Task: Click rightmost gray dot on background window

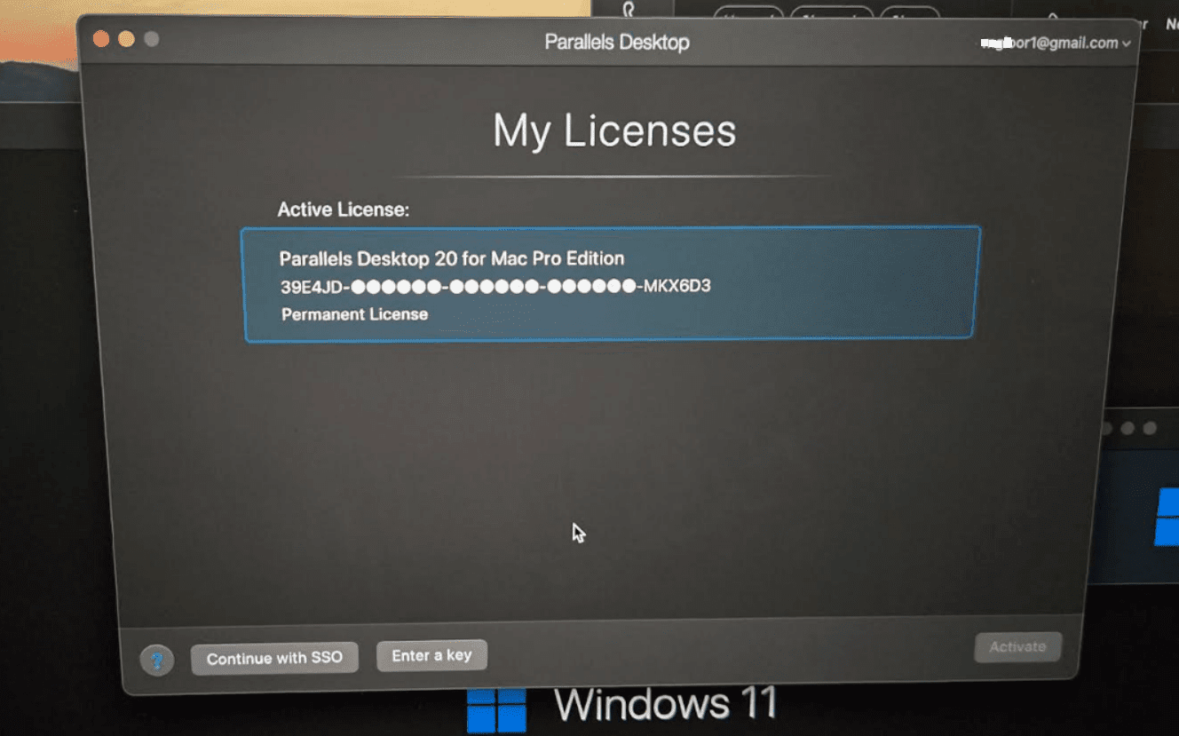Action: pos(1150,428)
